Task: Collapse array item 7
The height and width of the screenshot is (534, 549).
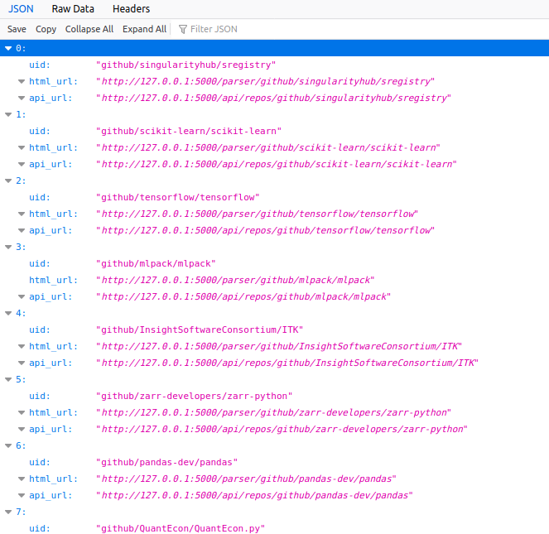Action: 8,512
